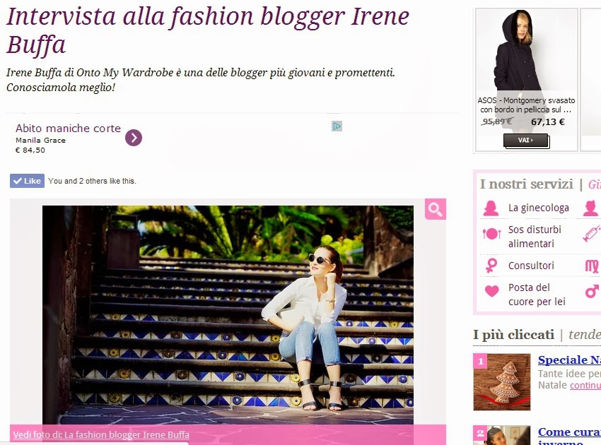The height and width of the screenshot is (445, 601).
Task: Toggle the Facebook Like button
Action: pos(27,181)
